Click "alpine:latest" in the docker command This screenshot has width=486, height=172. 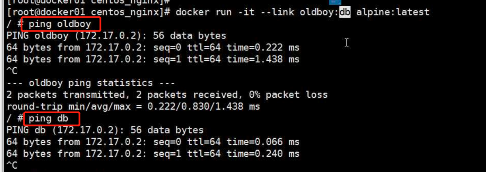coord(393,12)
